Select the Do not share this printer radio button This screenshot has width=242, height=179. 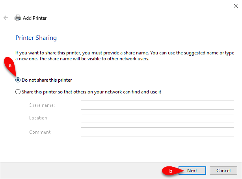tap(18, 80)
